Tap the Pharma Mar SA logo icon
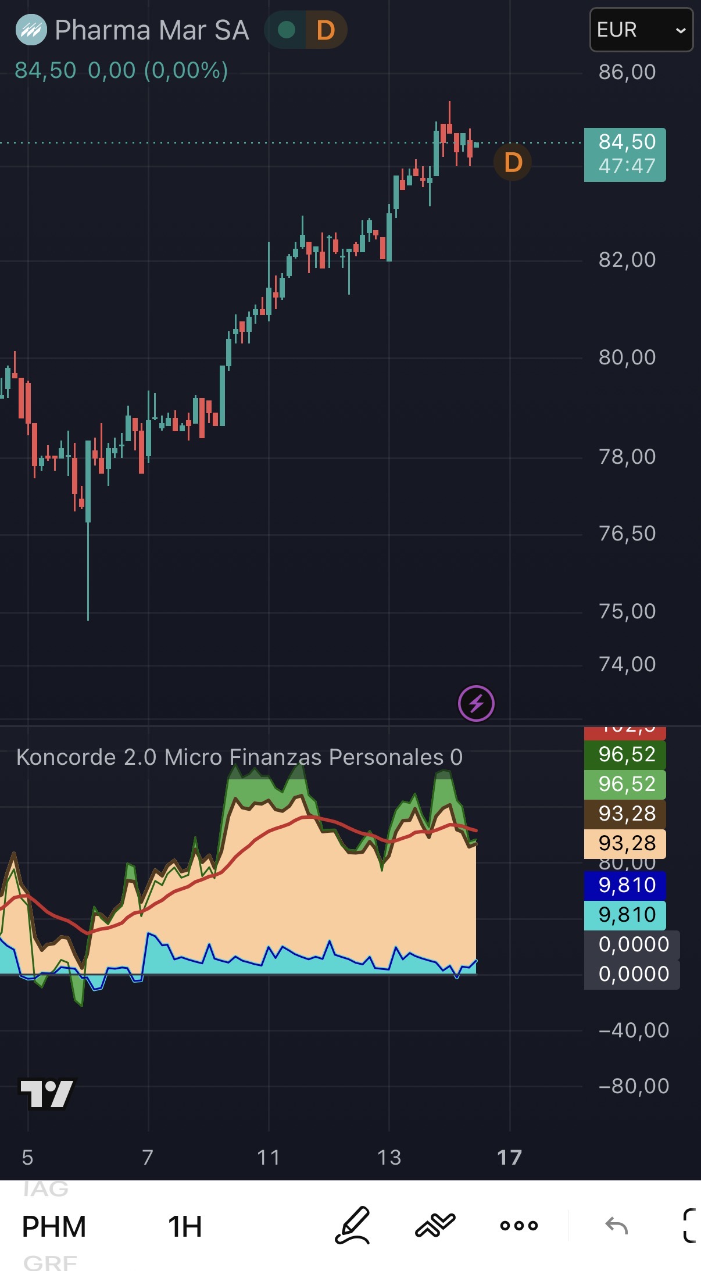Image resolution: width=701 pixels, height=1271 pixels. (x=31, y=30)
